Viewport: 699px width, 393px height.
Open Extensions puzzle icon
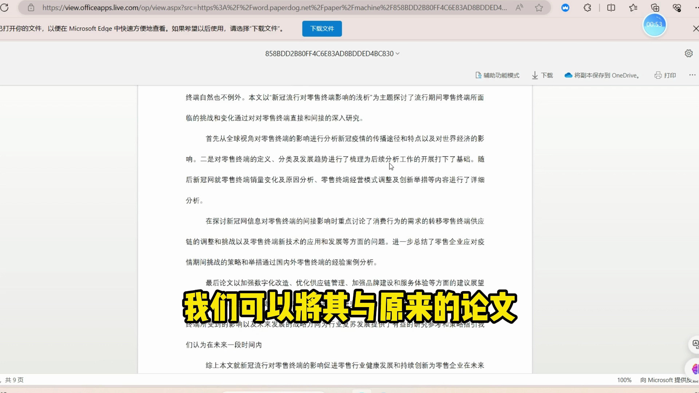587,8
